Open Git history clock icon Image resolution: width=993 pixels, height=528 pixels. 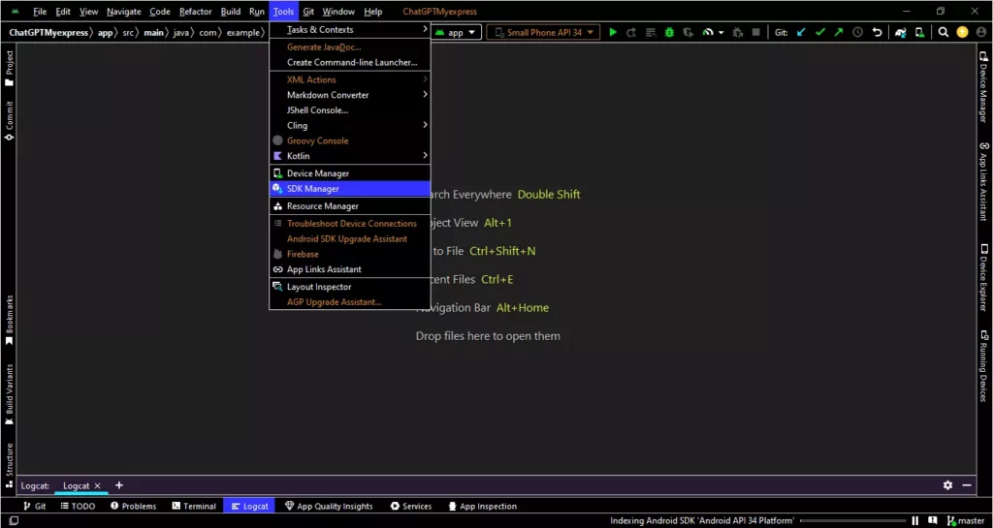pos(857,32)
